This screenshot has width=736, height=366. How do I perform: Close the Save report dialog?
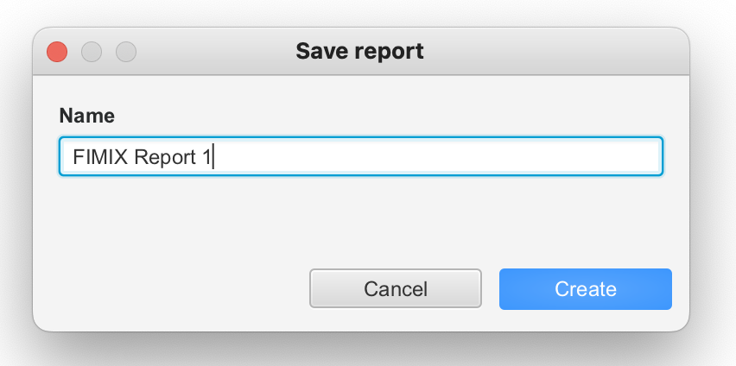[57, 52]
